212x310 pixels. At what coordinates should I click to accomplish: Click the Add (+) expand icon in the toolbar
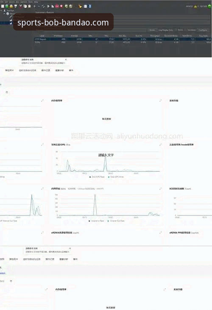[x=34, y=6]
